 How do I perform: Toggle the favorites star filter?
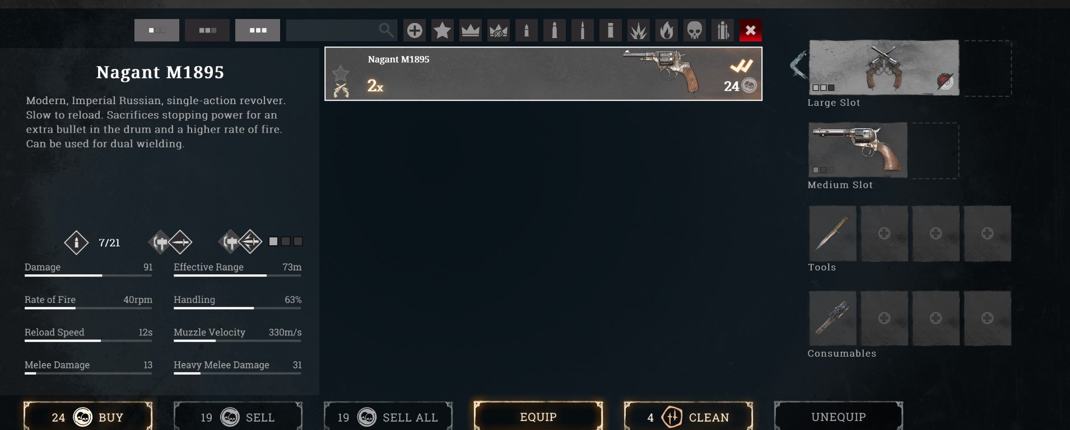tap(443, 30)
